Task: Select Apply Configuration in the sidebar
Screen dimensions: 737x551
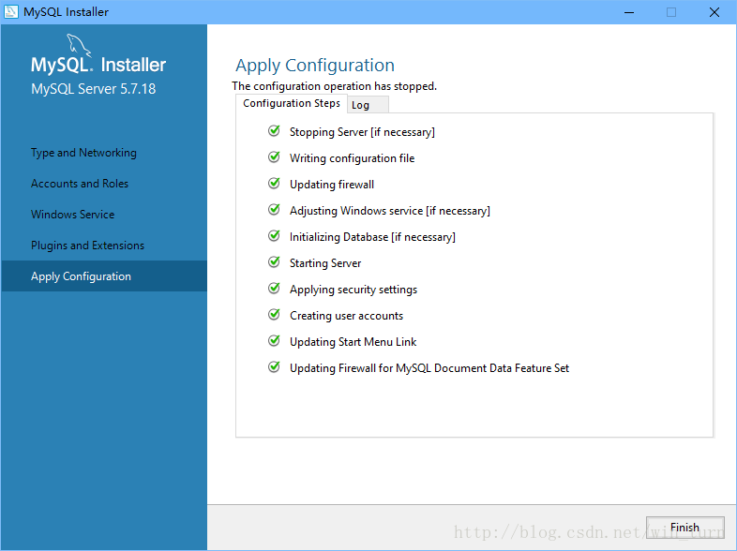Action: [81, 276]
